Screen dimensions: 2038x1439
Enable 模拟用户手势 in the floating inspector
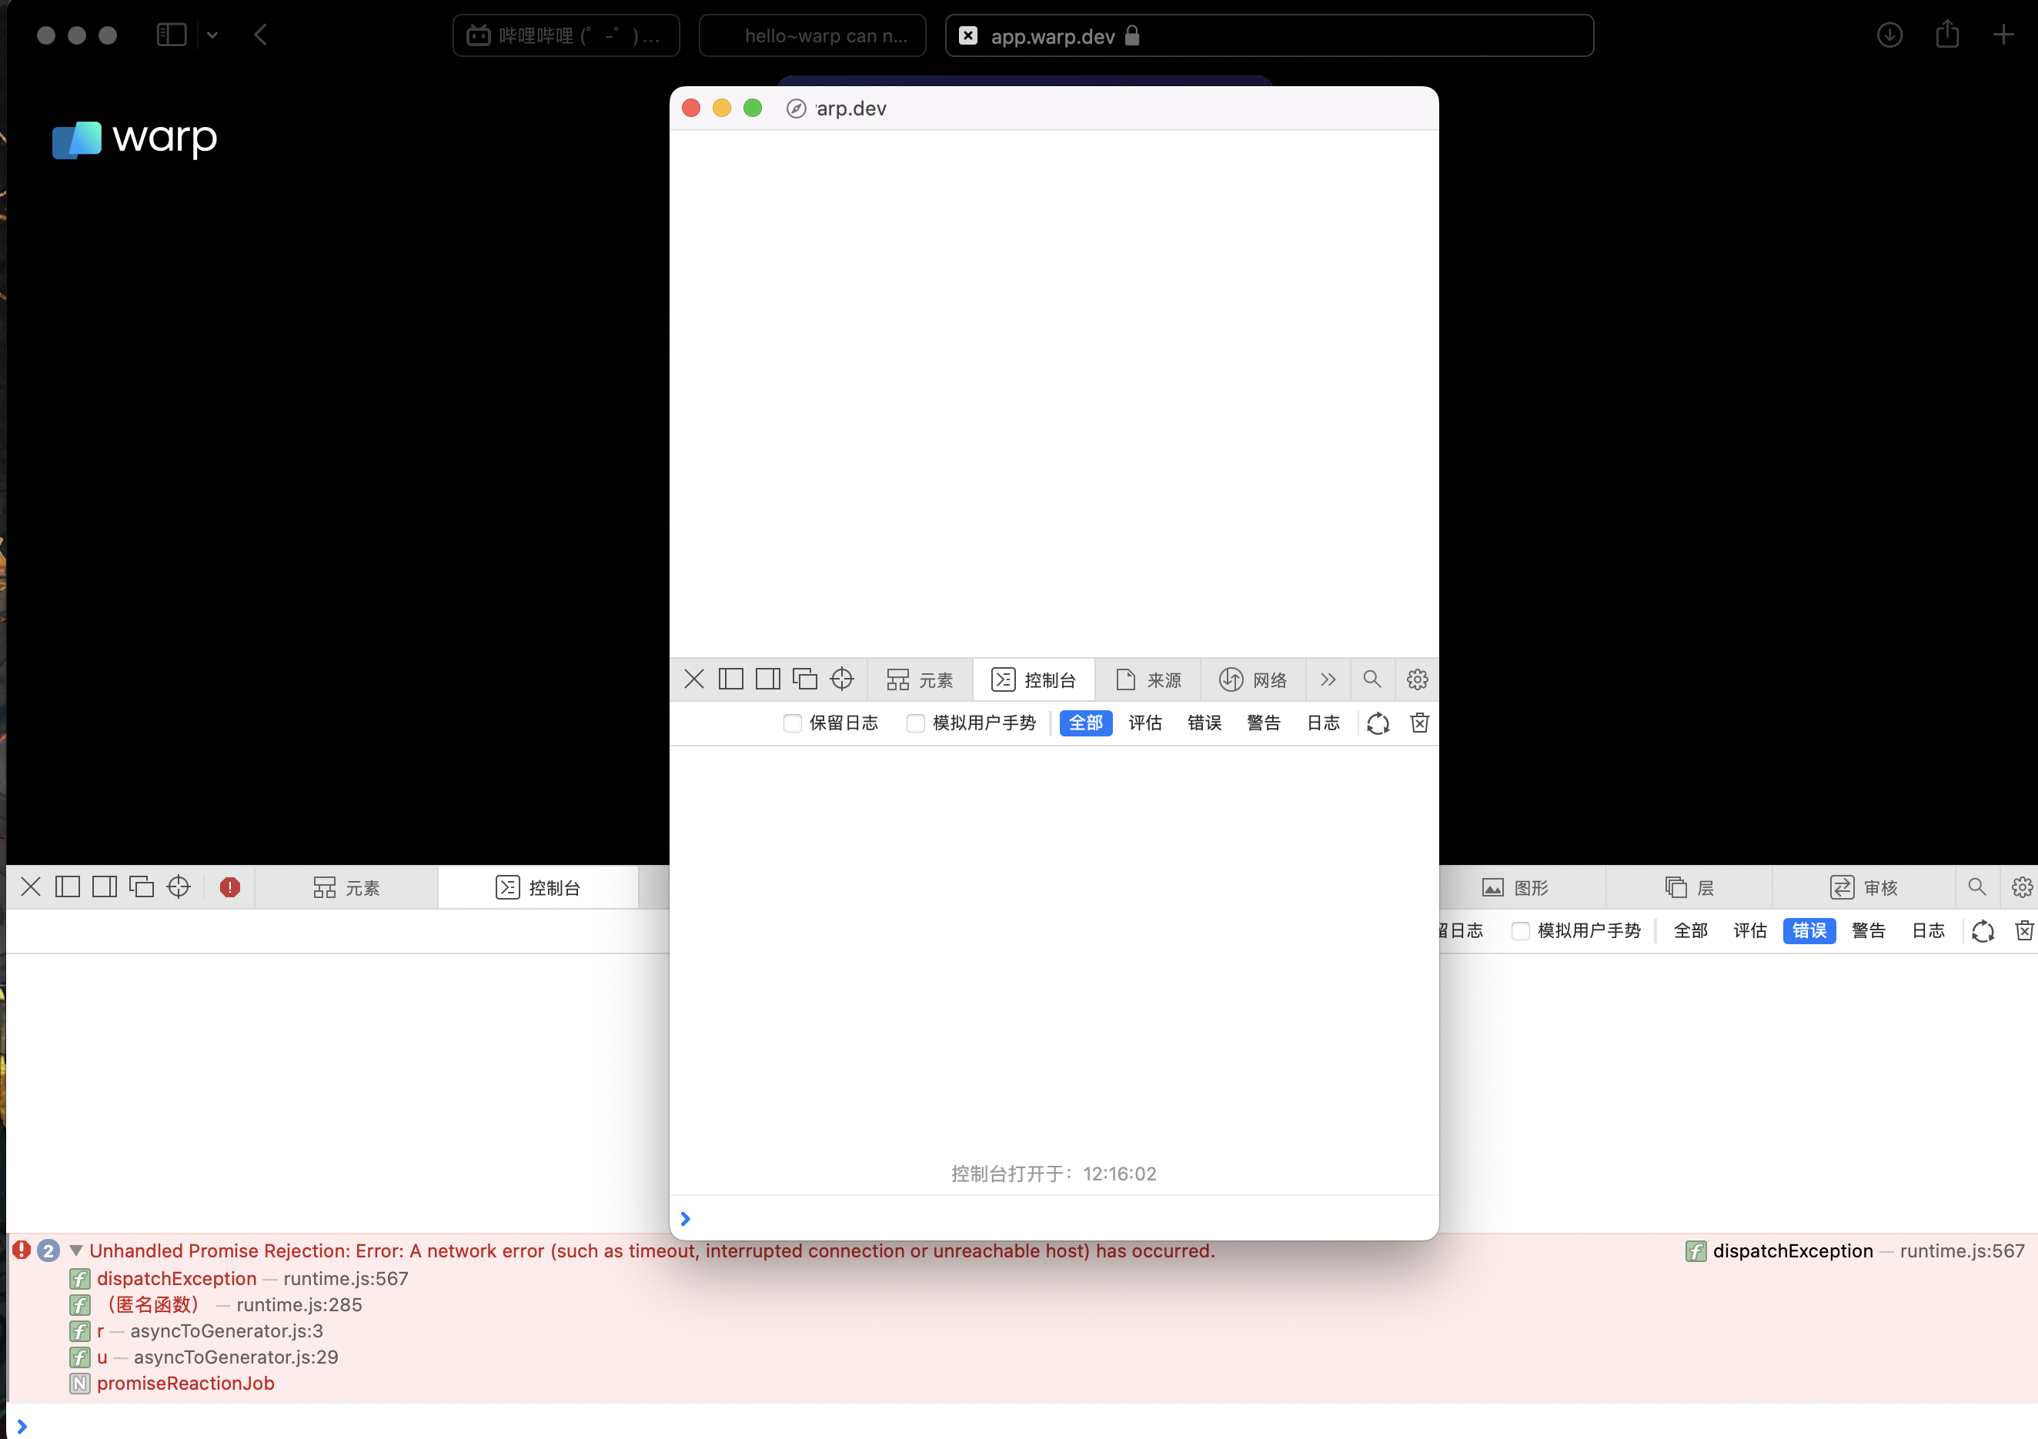[915, 723]
